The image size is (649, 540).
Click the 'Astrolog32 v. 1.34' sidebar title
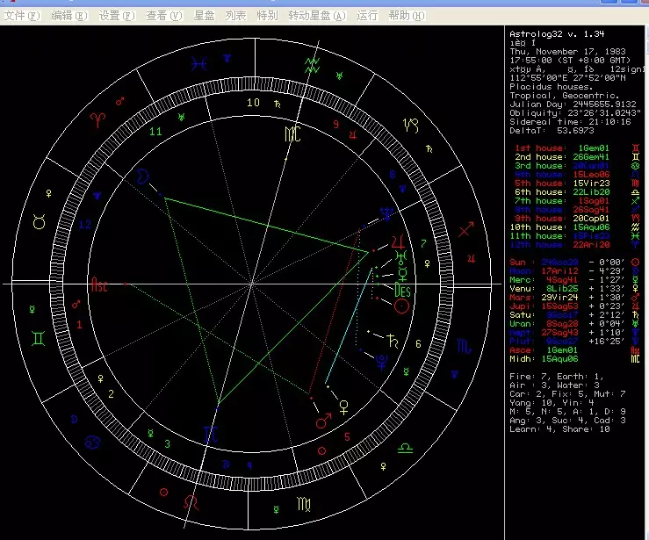click(x=557, y=34)
